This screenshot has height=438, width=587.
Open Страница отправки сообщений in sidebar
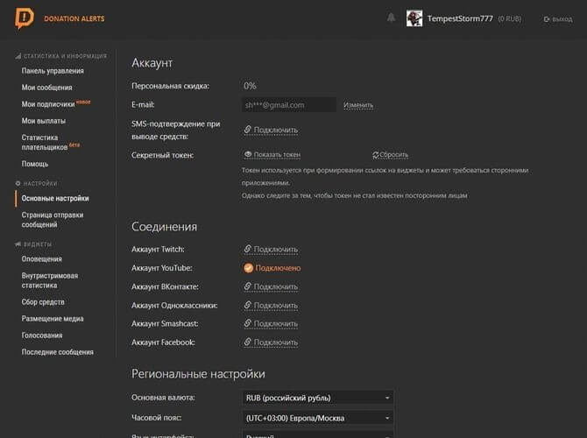pyautogui.click(x=53, y=220)
